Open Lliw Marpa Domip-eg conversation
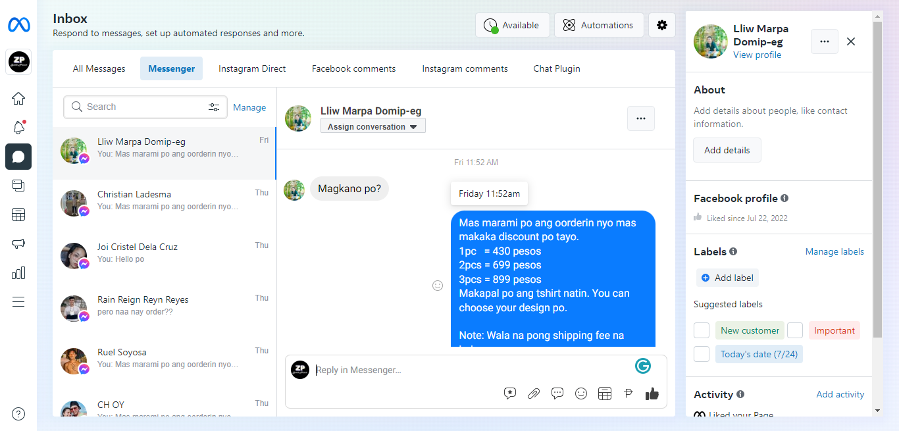This screenshot has width=899, height=431. point(165,153)
